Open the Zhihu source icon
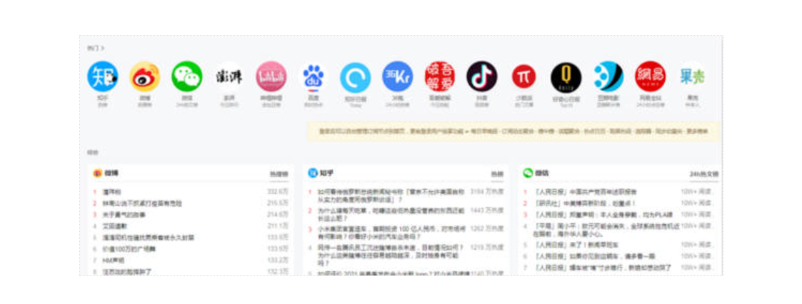Image resolution: width=802 pixels, height=304 pixels. tap(102, 76)
